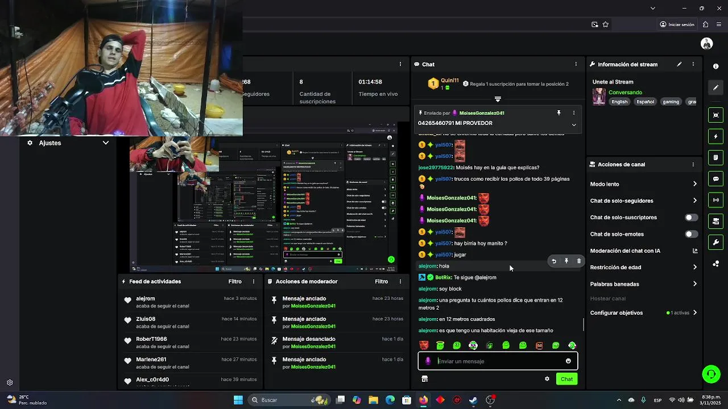728x409 pixels.
Task: Select alejrom entry in activity feed
Action: coord(191,302)
